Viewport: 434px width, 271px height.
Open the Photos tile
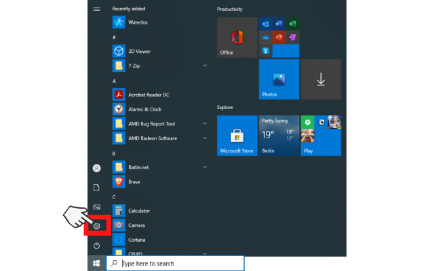[x=279, y=79]
